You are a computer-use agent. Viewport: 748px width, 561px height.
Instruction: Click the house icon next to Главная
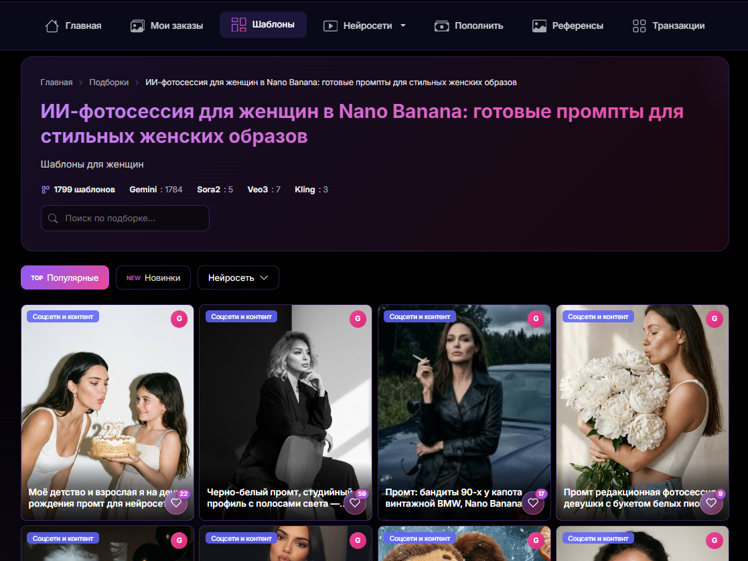[x=52, y=25]
